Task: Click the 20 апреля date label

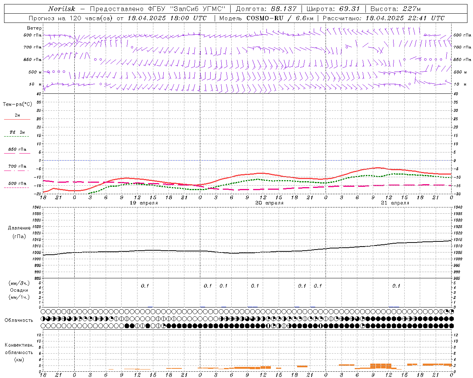Action: [x=270, y=203]
